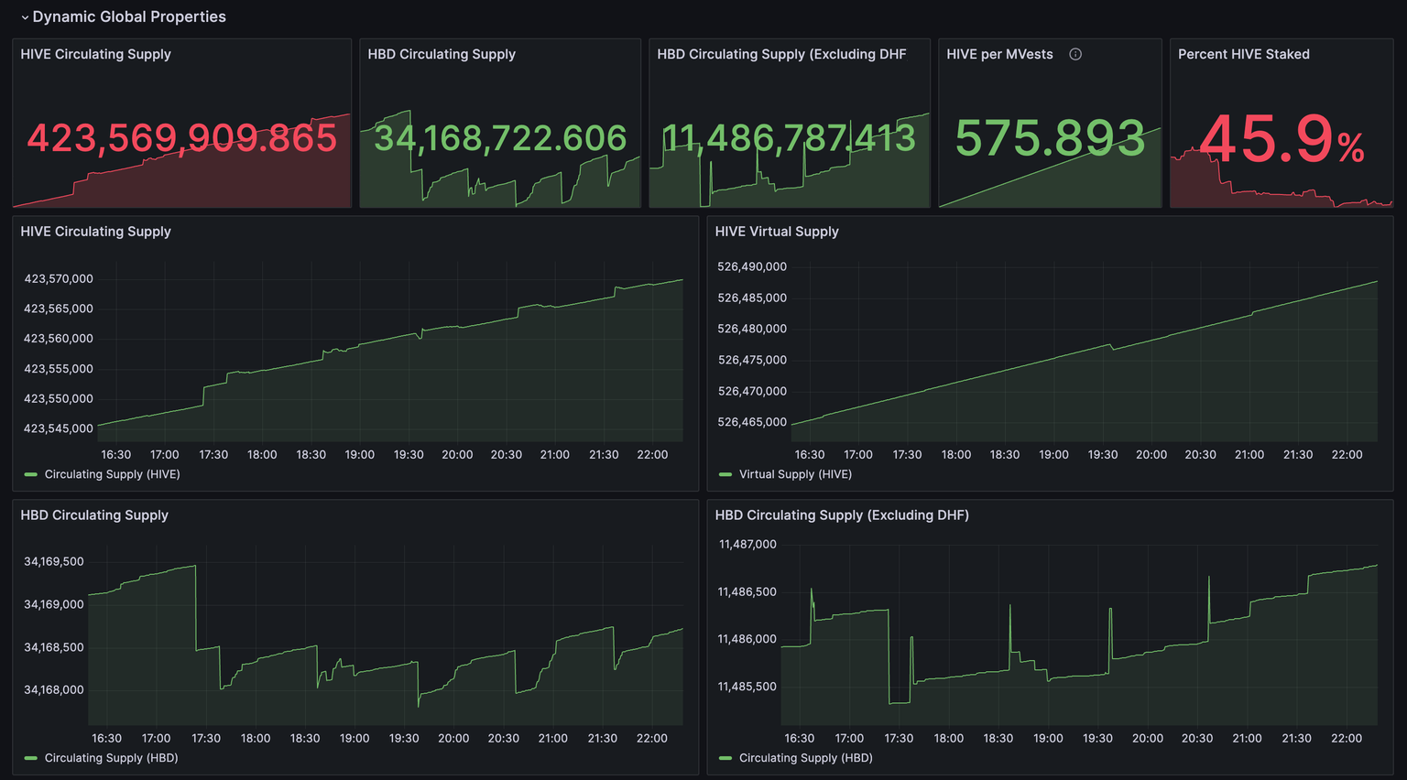Open top HBD Circulating Supply (Excluding DHF stat title
Image resolution: width=1407 pixels, height=780 pixels.
781,54
